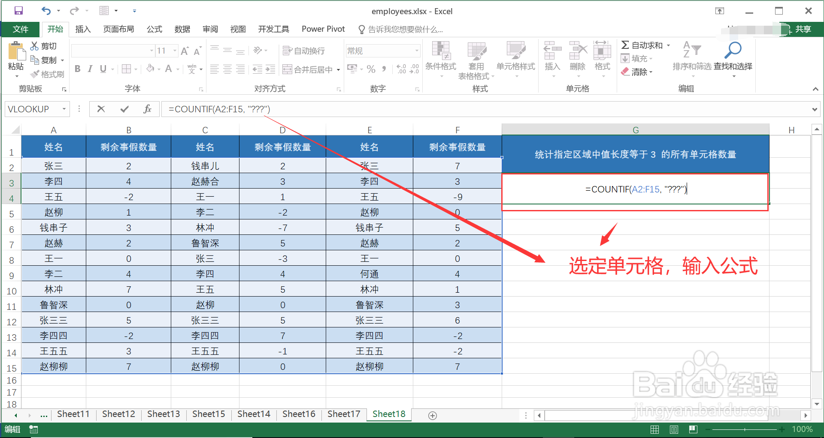This screenshot has width=824, height=438.
Task: Toggle bold formatting
Action: [77, 69]
